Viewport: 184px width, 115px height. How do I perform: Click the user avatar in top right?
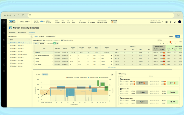click(x=179, y=22)
